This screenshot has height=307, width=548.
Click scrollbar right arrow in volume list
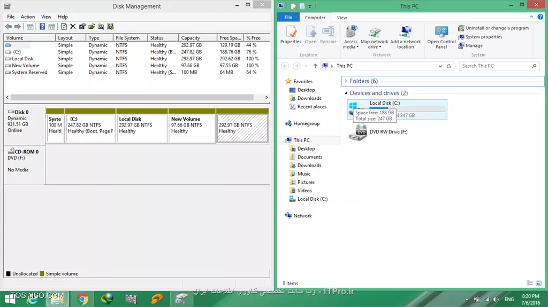[x=267, y=97]
